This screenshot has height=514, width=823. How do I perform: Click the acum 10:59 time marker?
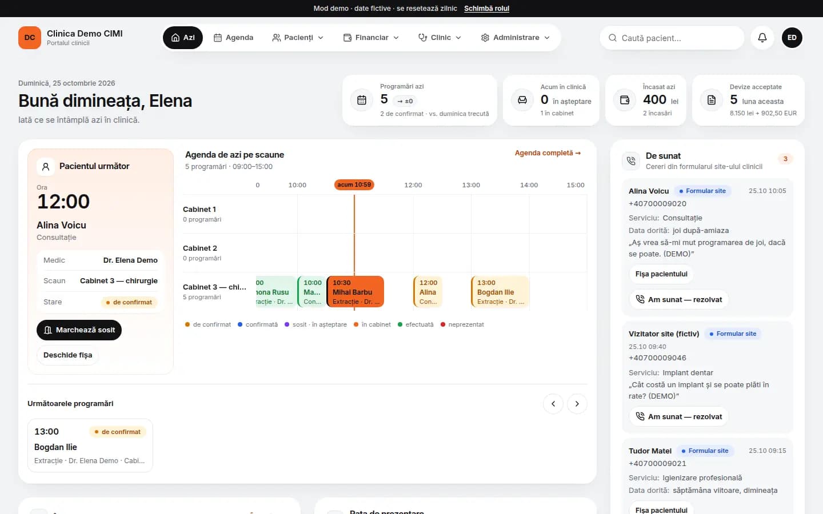tap(354, 185)
